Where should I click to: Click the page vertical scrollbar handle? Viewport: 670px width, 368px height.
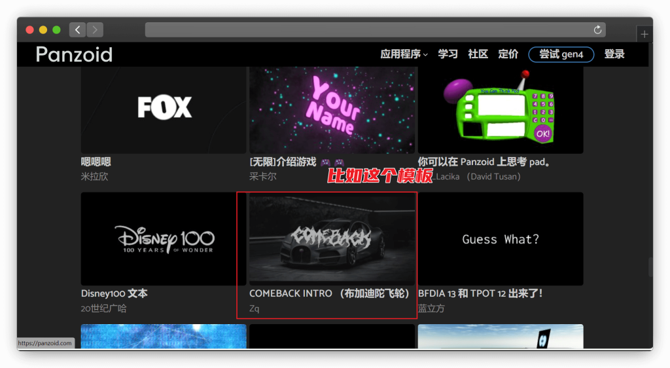[x=650, y=267]
